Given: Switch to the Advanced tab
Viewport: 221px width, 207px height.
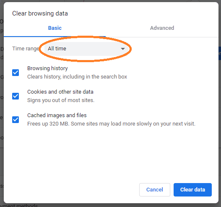Looking at the screenshot, I should click(162, 28).
